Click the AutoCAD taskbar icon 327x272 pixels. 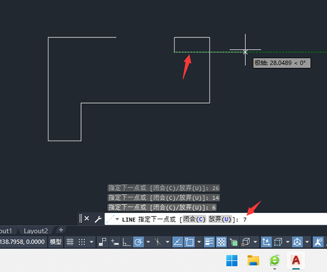(x=296, y=260)
